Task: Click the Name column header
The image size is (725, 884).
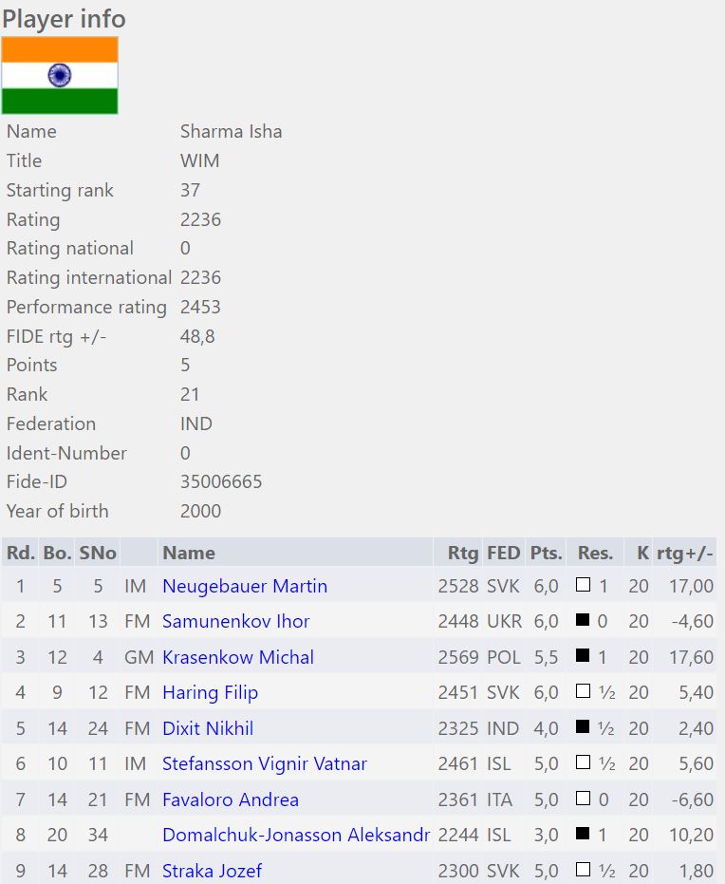Action: pyautogui.click(x=189, y=553)
